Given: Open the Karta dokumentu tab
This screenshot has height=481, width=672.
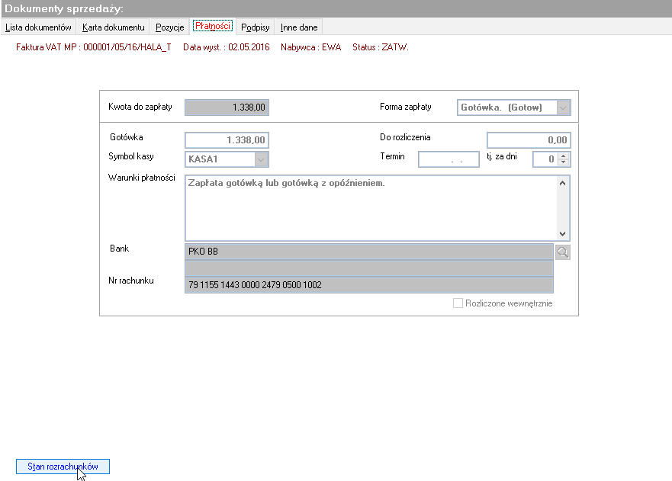Looking at the screenshot, I should click(113, 27).
